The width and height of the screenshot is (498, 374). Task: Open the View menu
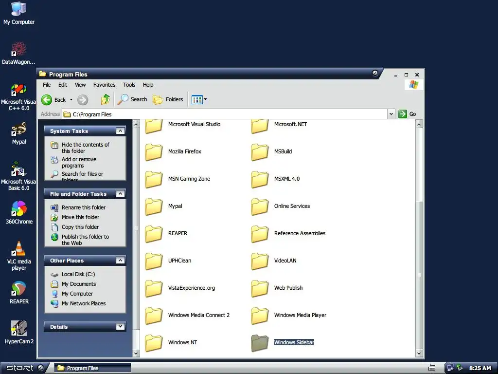[x=80, y=85]
